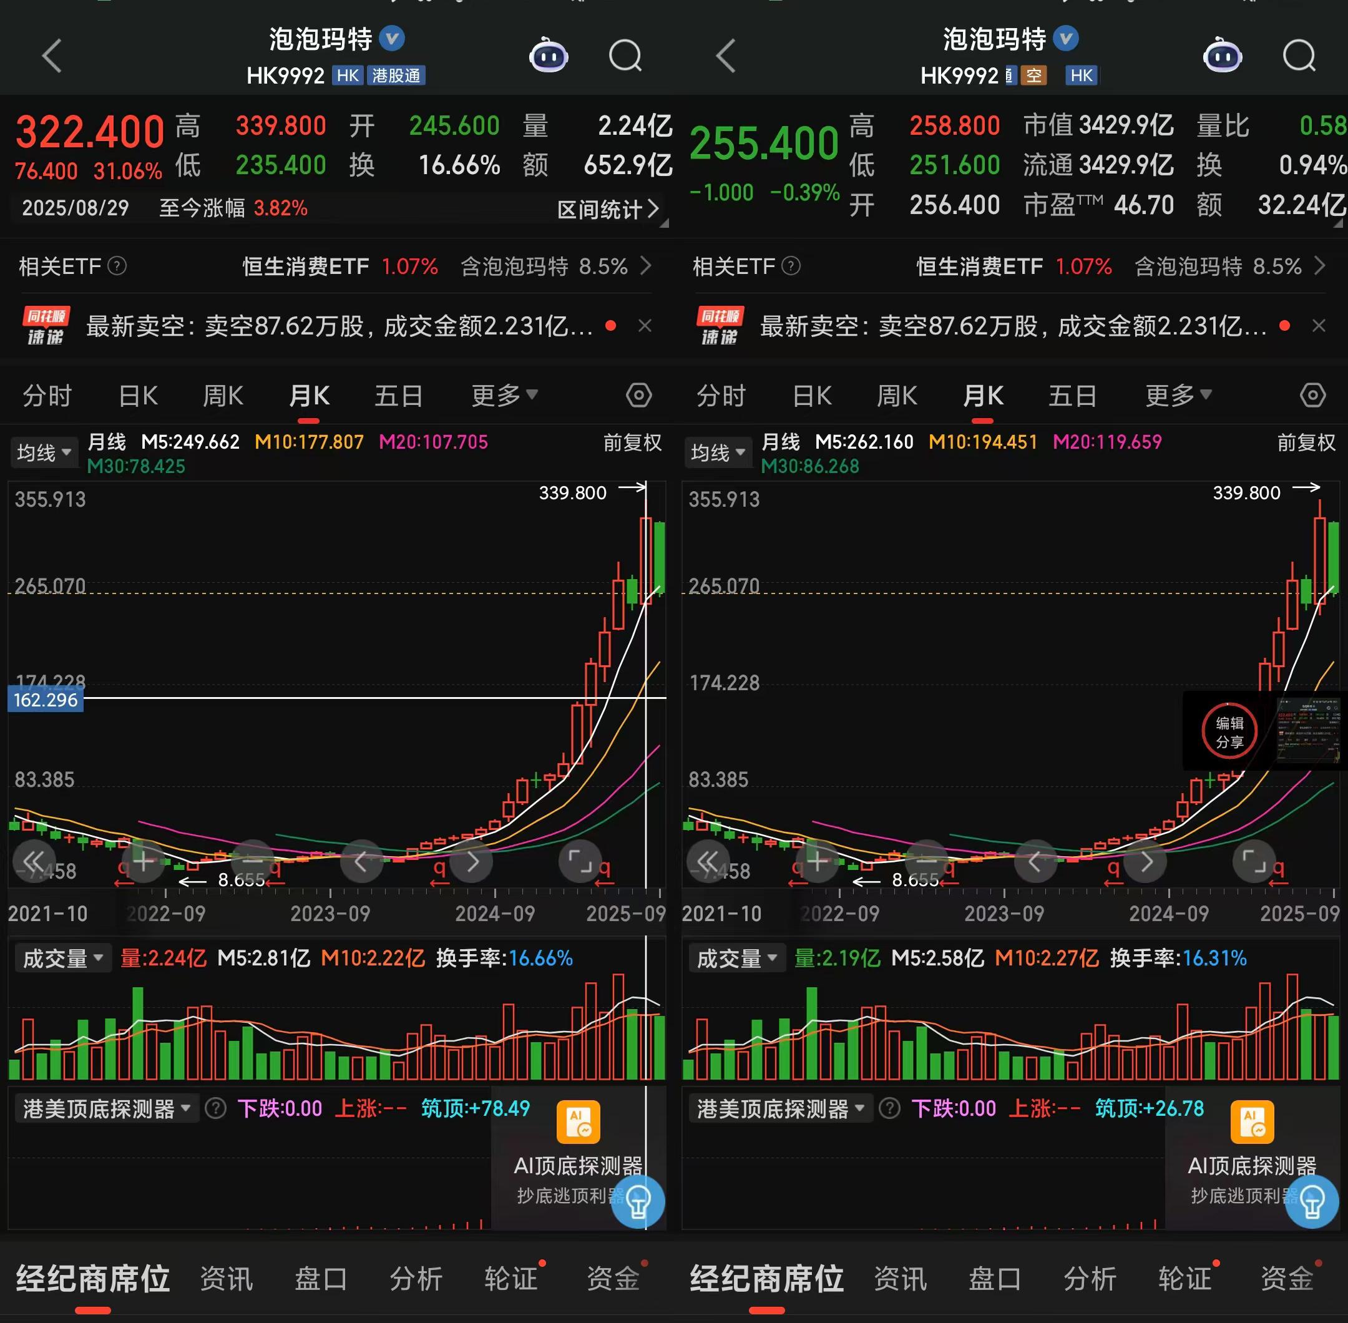Open AI robot assistant in right panel
The height and width of the screenshot is (1323, 1348).
[1223, 56]
